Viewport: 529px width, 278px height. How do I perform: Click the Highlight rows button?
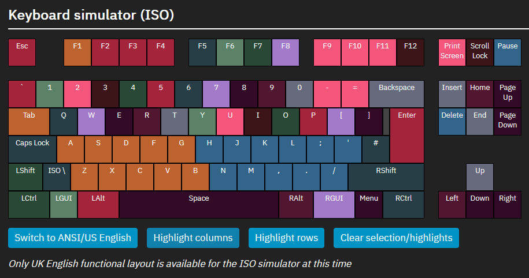[286, 238]
